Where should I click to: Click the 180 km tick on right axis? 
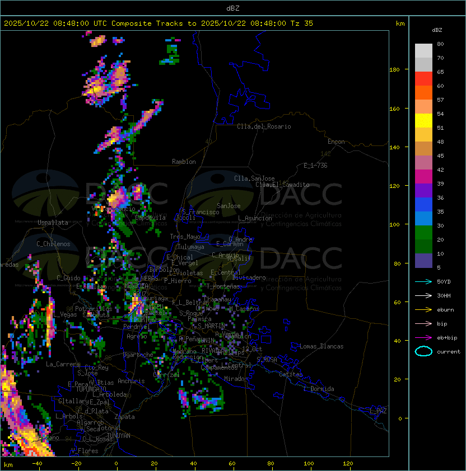(394, 69)
